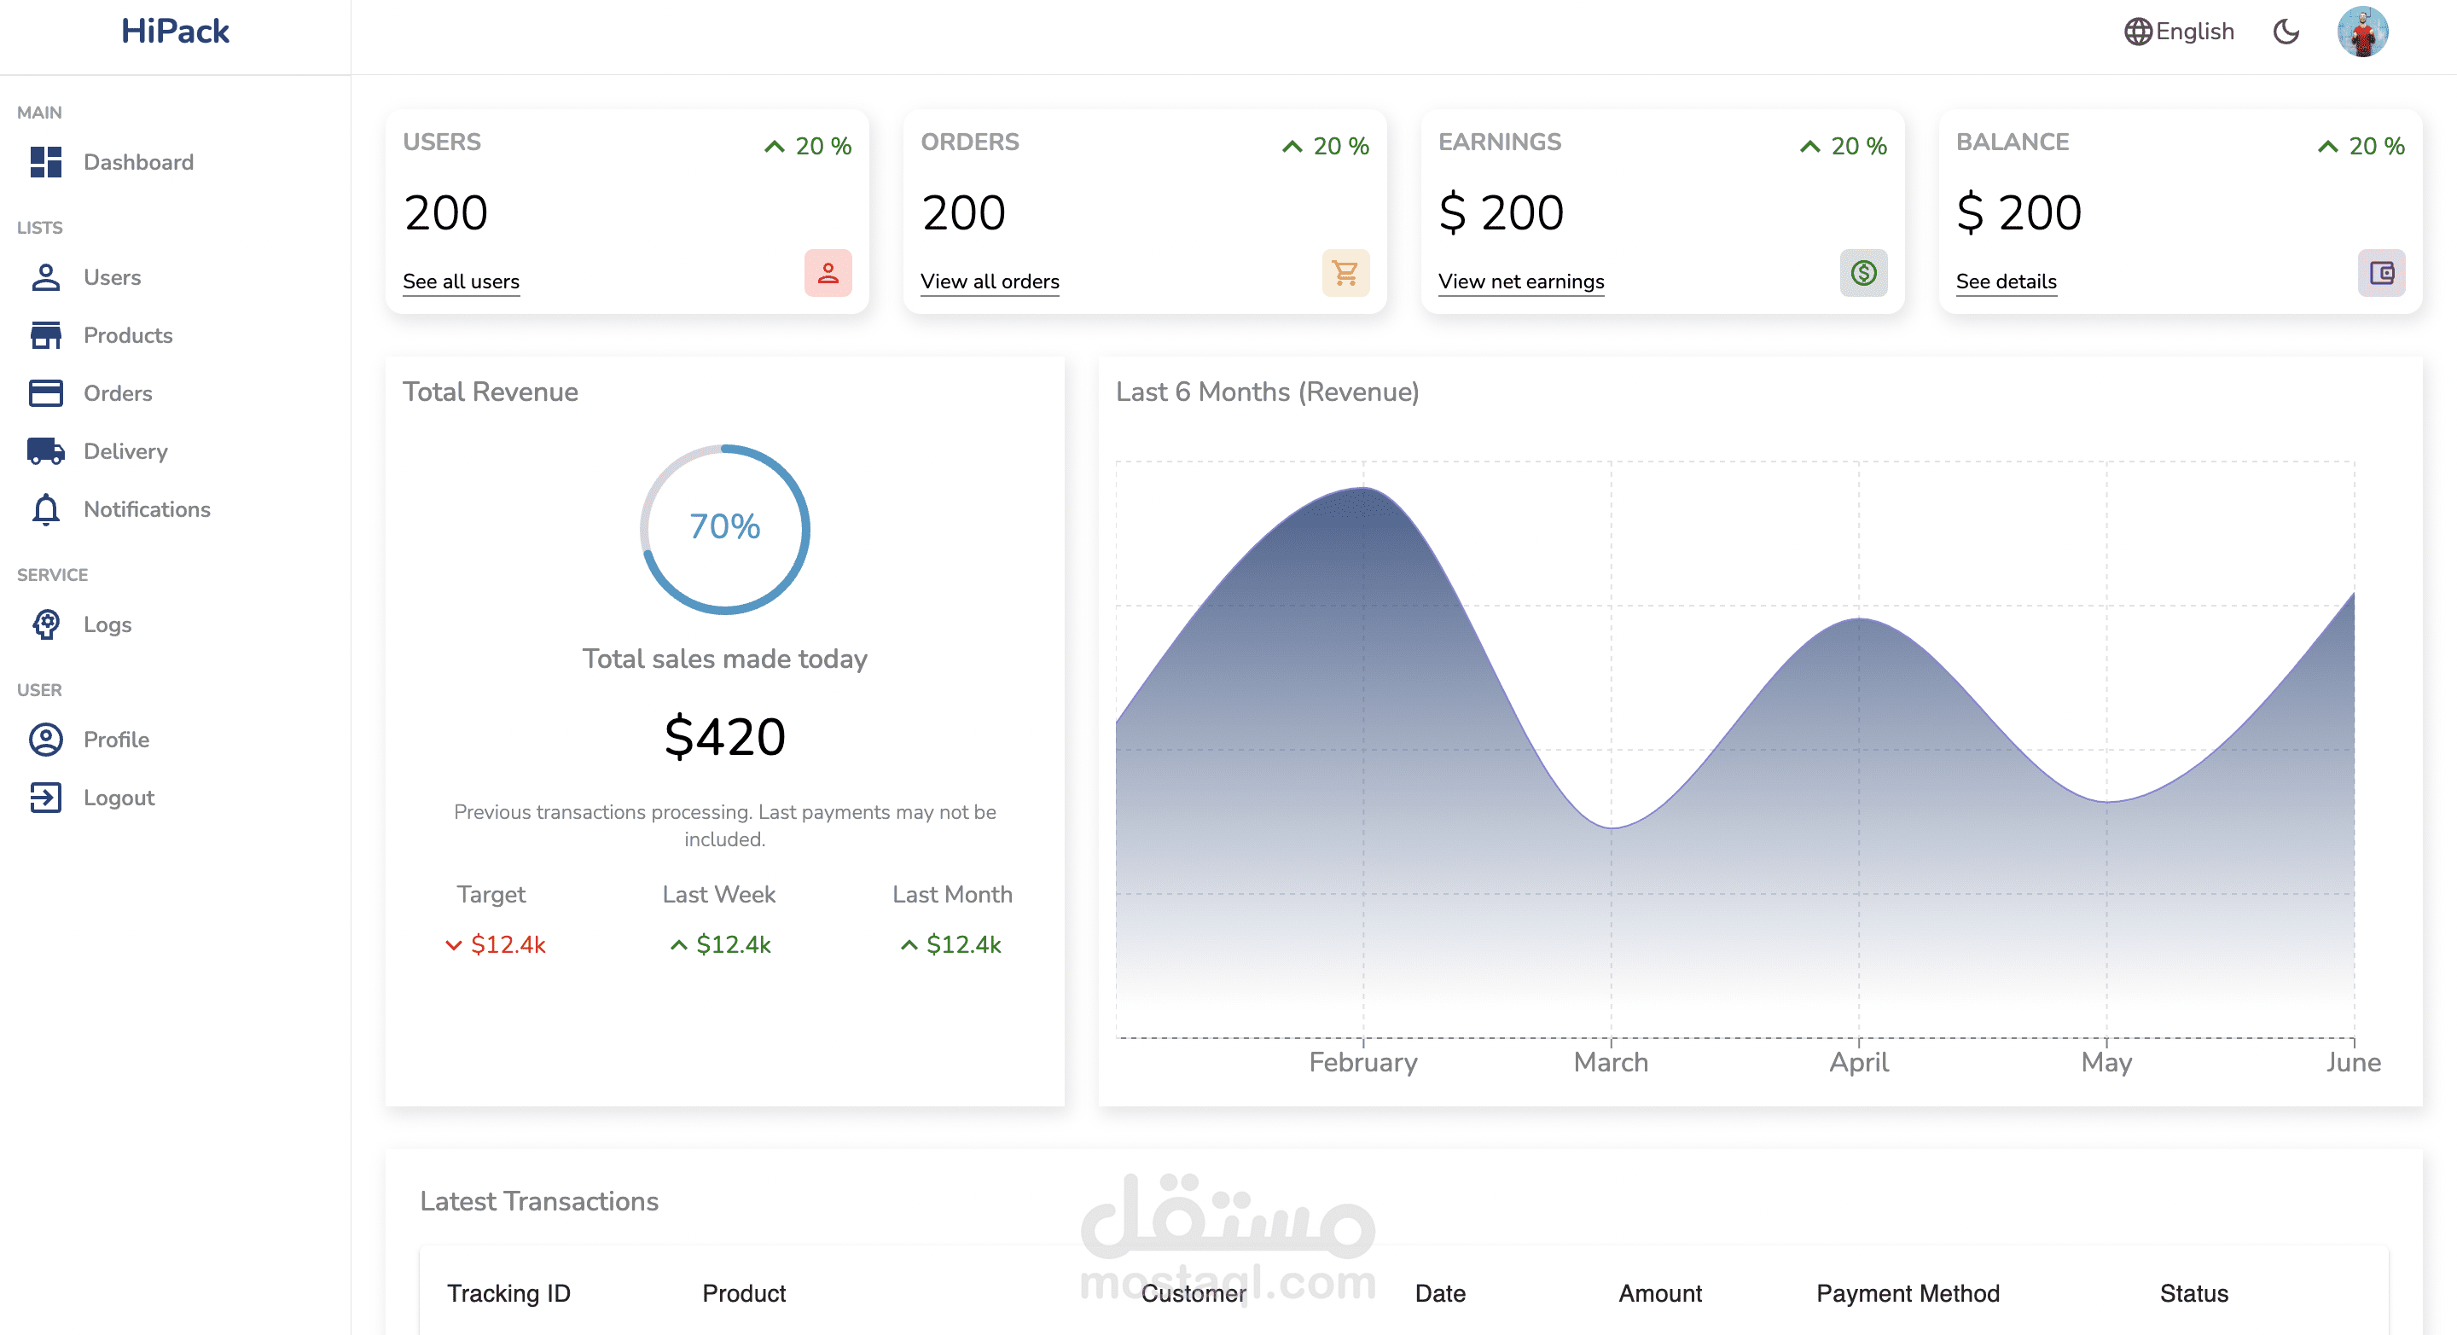Viewport: 2457px width, 1335px height.
Task: Open Notifications using the bell icon
Action: coord(45,509)
